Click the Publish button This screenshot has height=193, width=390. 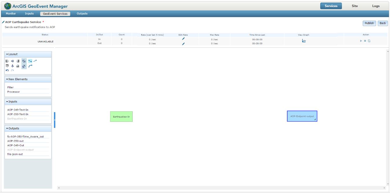click(369, 23)
